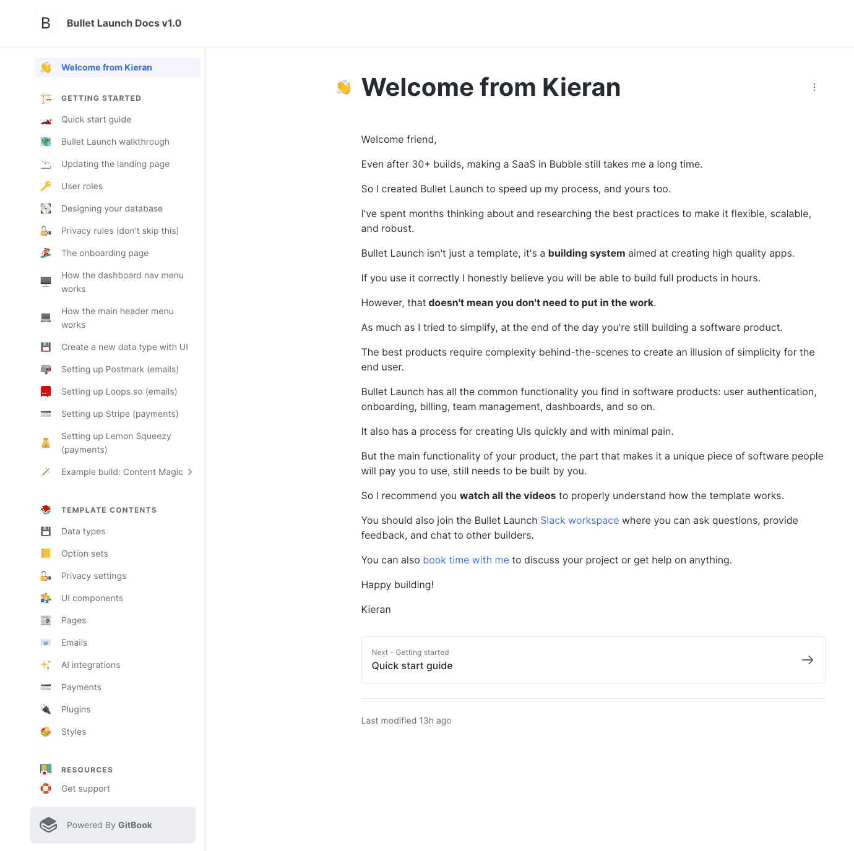Screen dimensions: 854x851
Task: Go to Setting up Stripe (payments)
Action: [x=119, y=414]
